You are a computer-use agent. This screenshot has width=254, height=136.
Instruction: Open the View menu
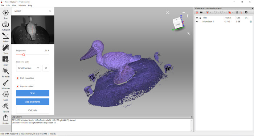click(14, 5)
